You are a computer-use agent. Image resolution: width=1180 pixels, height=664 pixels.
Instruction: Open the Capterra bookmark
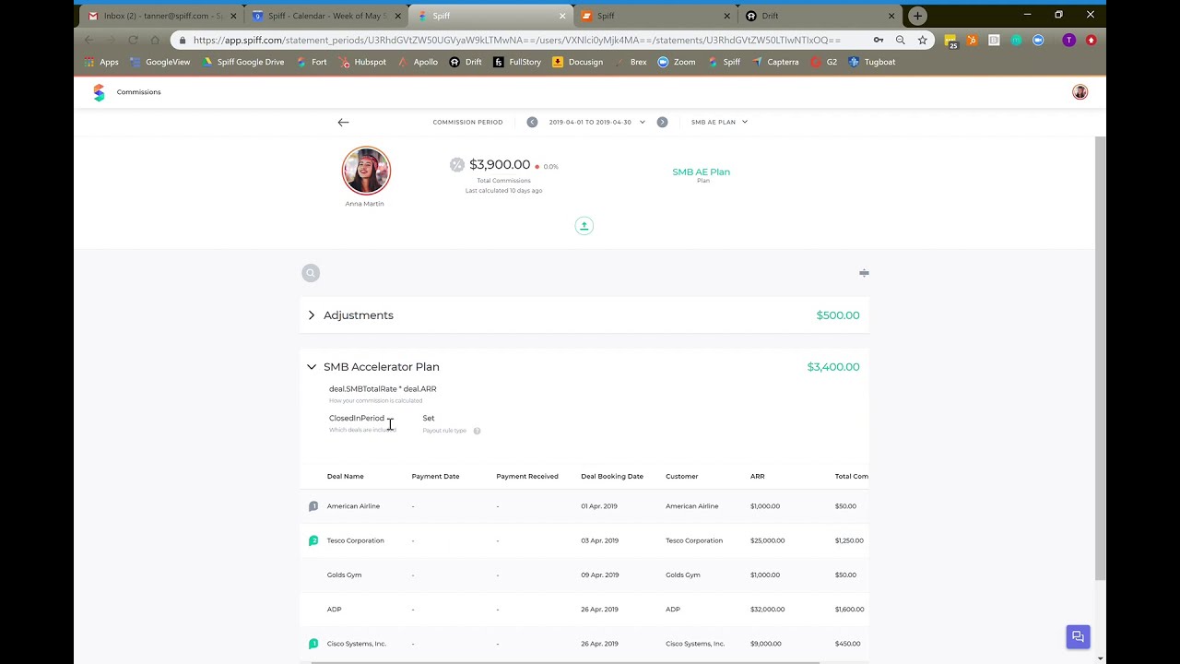pos(775,62)
